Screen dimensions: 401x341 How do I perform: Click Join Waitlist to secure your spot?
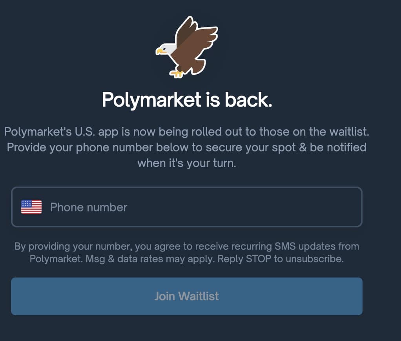186,296
